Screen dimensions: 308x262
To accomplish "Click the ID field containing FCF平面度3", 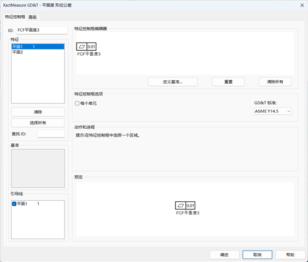I will (x=42, y=30).
